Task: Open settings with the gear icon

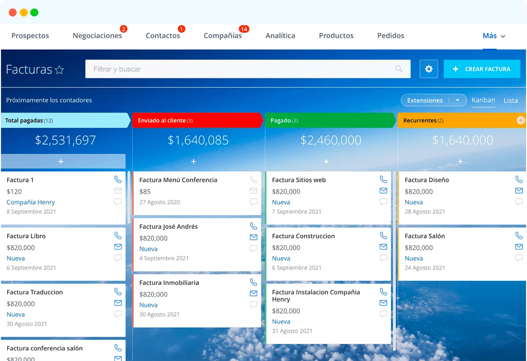Action: tap(429, 69)
